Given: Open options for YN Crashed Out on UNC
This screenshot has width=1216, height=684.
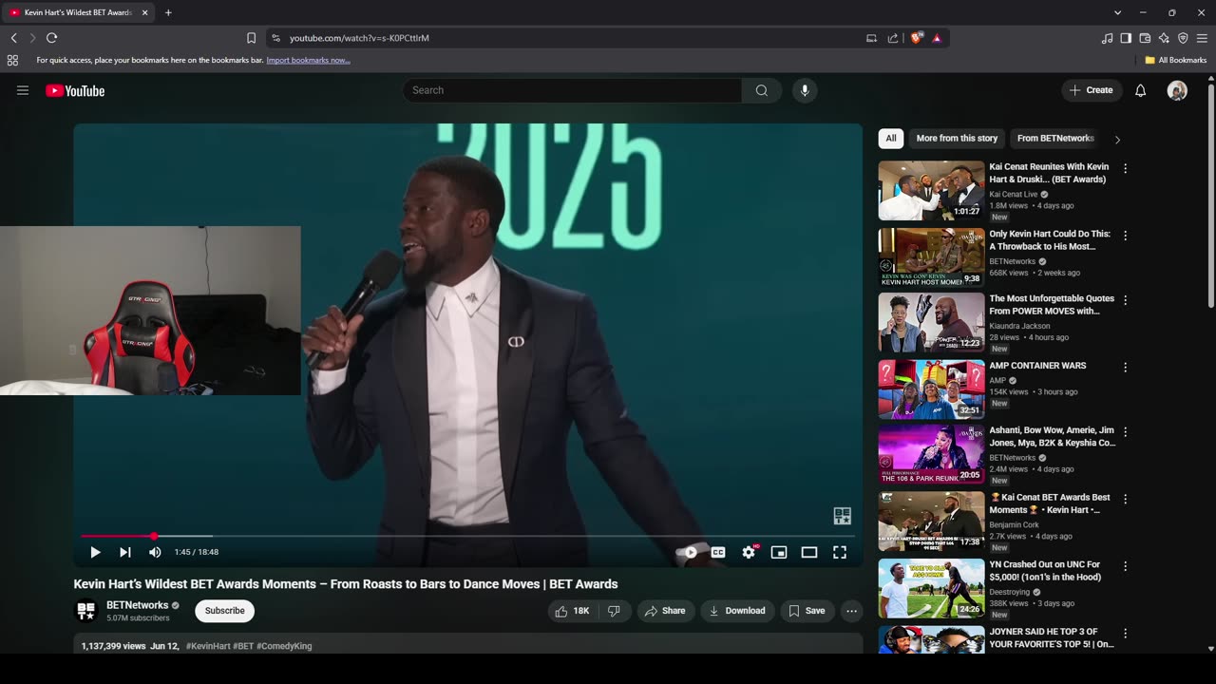Looking at the screenshot, I should [1126, 566].
